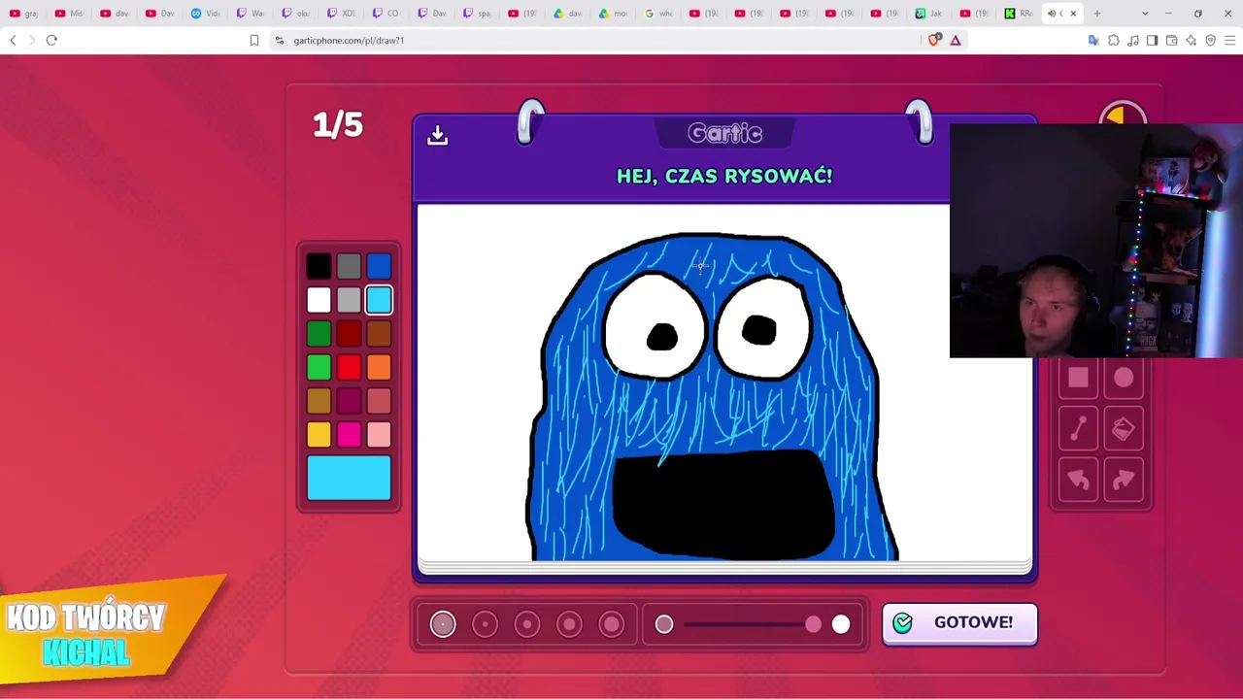The width and height of the screenshot is (1243, 699).
Task: View site information beside the URL
Action: click(280, 40)
